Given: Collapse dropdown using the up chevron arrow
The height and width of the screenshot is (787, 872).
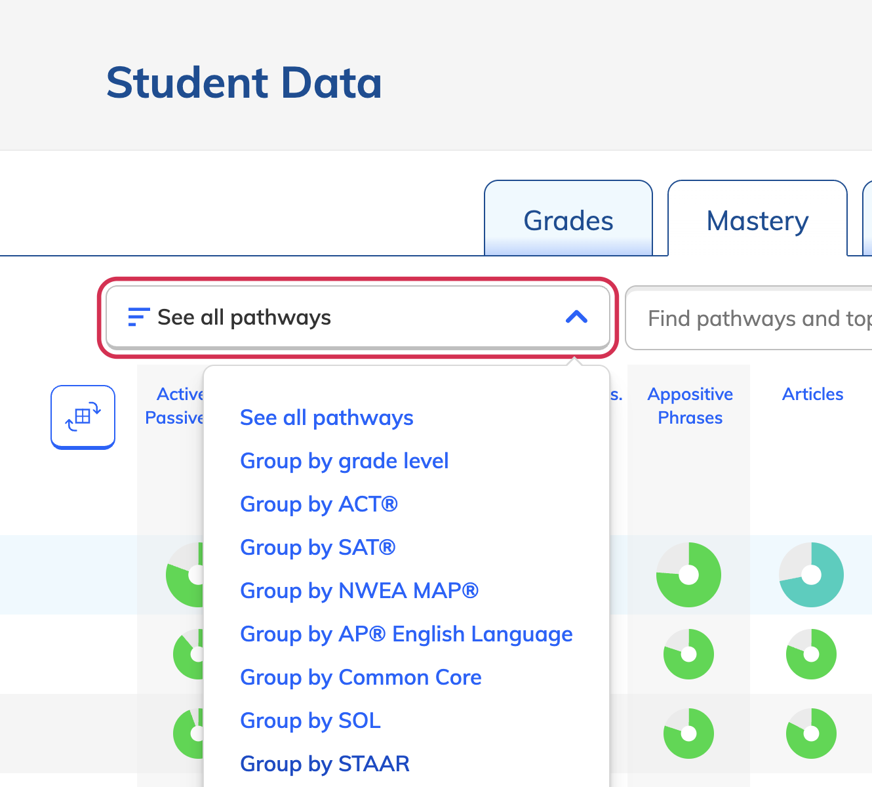Looking at the screenshot, I should 576,317.
